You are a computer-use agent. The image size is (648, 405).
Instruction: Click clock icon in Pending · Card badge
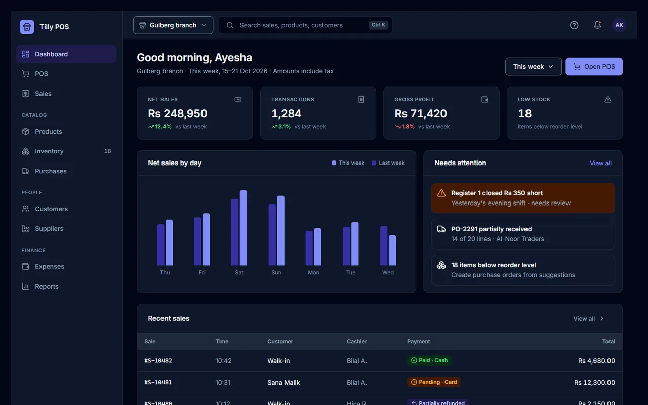click(x=414, y=382)
